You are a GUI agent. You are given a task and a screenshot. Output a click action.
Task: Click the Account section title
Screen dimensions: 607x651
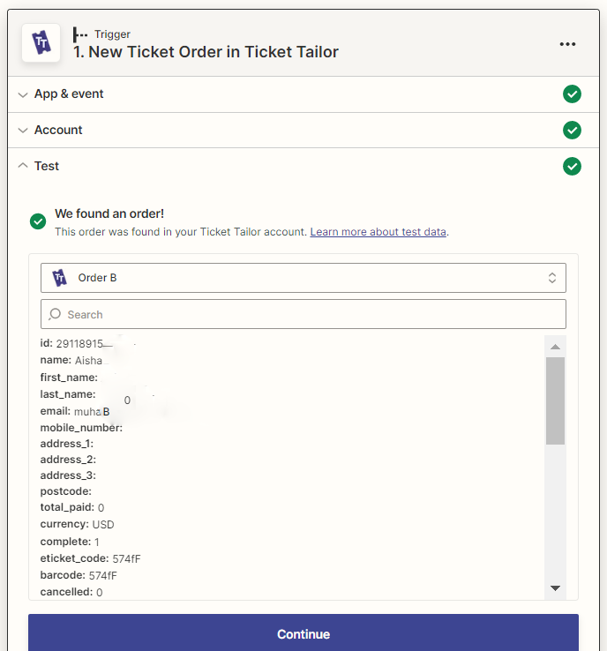click(x=58, y=130)
